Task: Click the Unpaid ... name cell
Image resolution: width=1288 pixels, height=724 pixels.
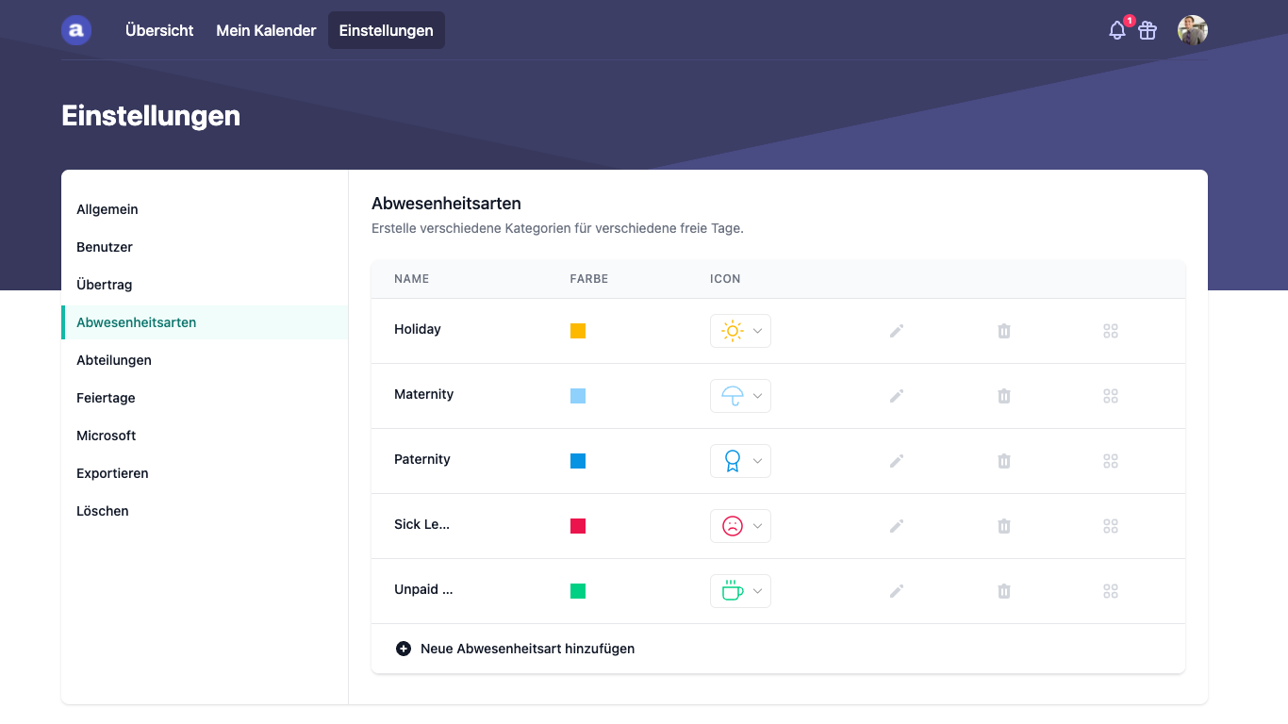Action: tap(423, 589)
